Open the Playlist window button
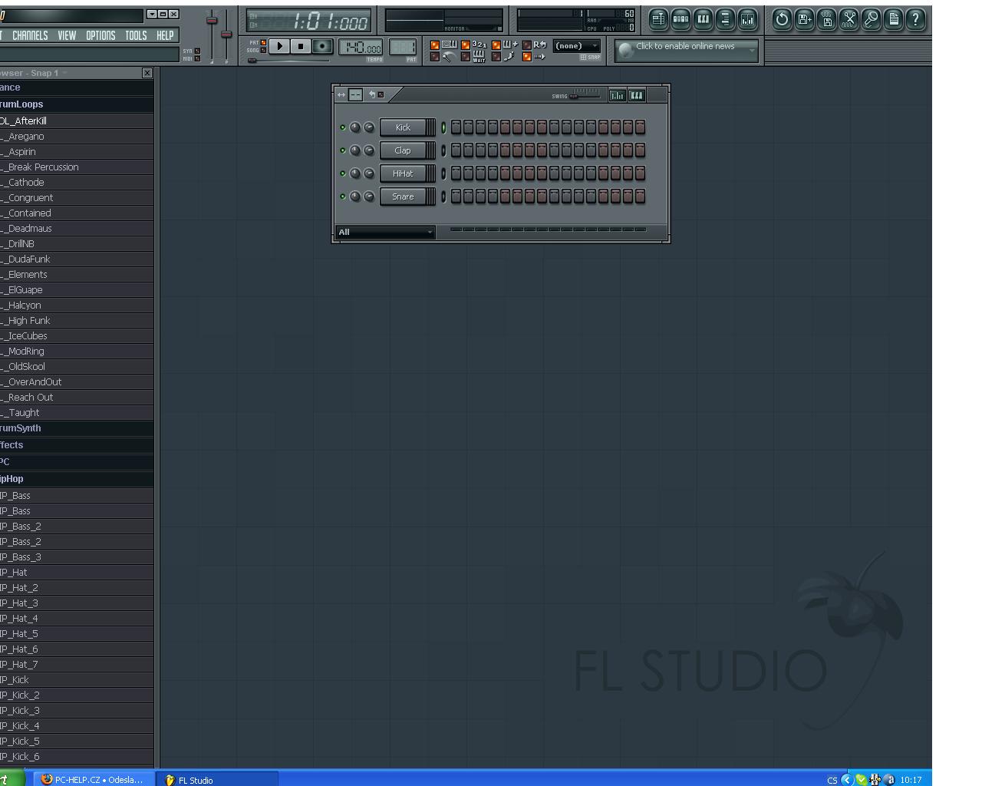 pyautogui.click(x=658, y=20)
